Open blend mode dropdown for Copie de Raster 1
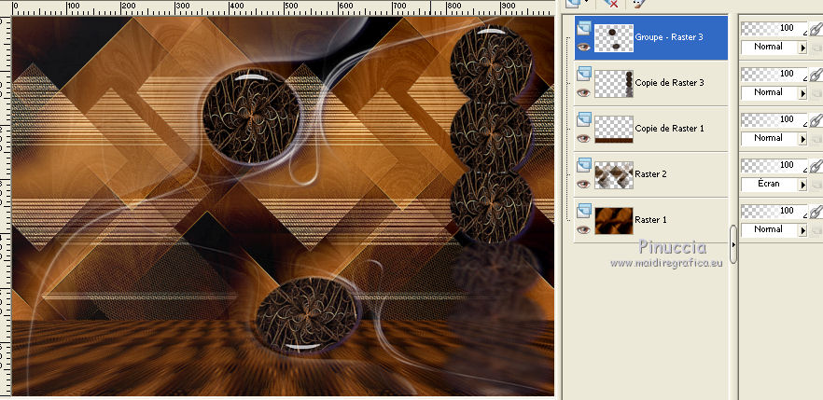The image size is (823, 400). tap(802, 139)
